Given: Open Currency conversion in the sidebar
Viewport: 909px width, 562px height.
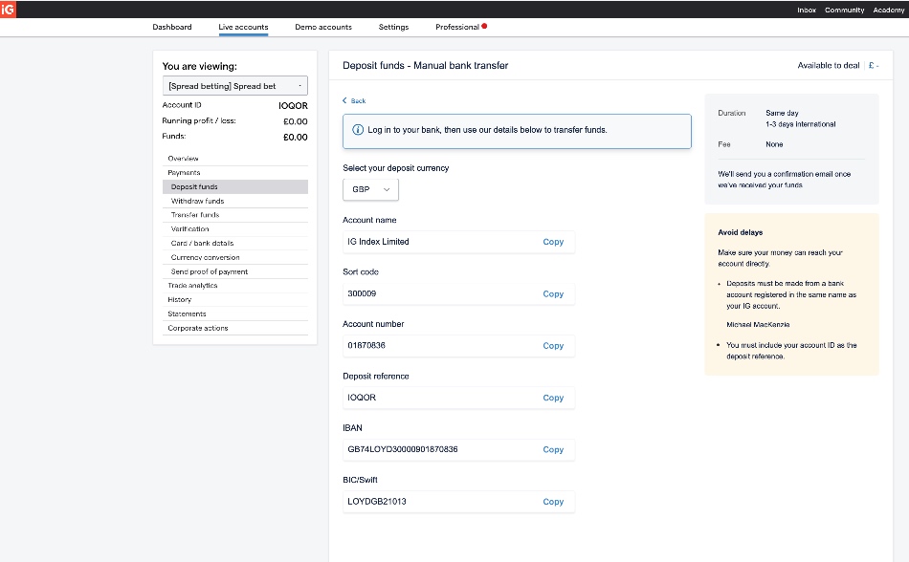Looking at the screenshot, I should click(234, 257).
